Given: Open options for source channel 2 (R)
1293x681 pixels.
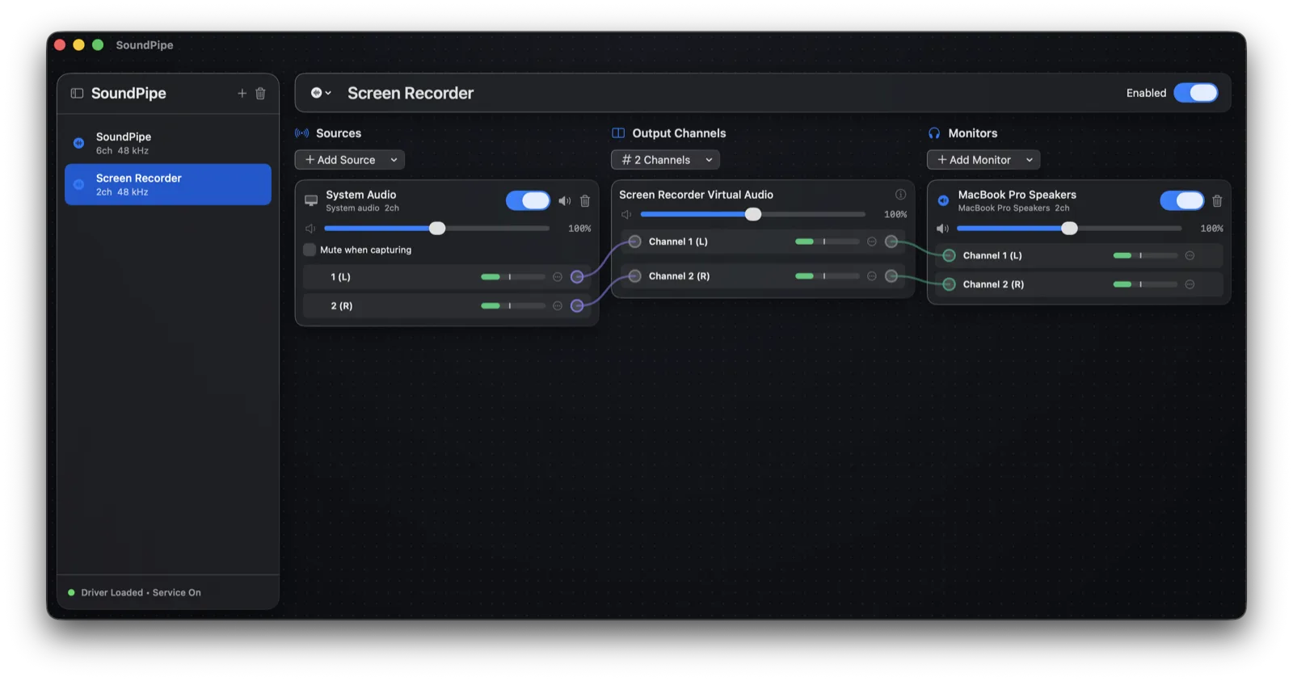Looking at the screenshot, I should tap(558, 306).
